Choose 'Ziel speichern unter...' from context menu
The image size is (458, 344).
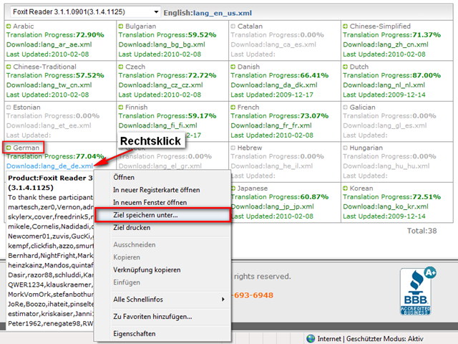click(146, 214)
